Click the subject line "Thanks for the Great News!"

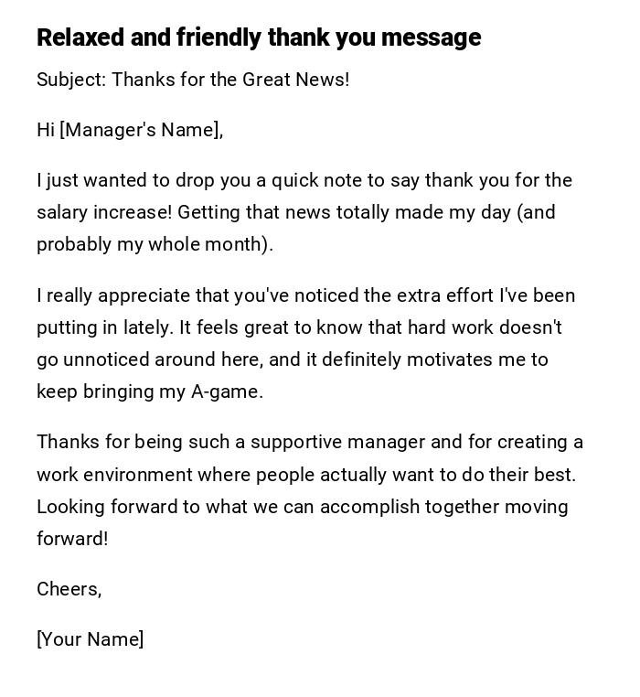point(230,80)
